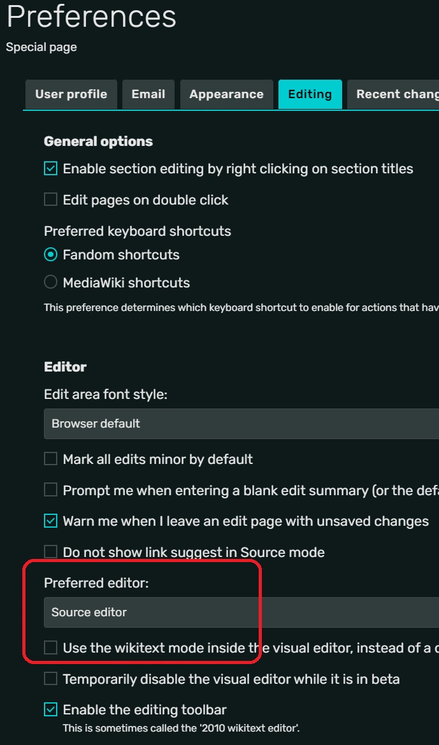
Task: Open the Edit area font style dropdown
Action: pyautogui.click(x=191, y=423)
